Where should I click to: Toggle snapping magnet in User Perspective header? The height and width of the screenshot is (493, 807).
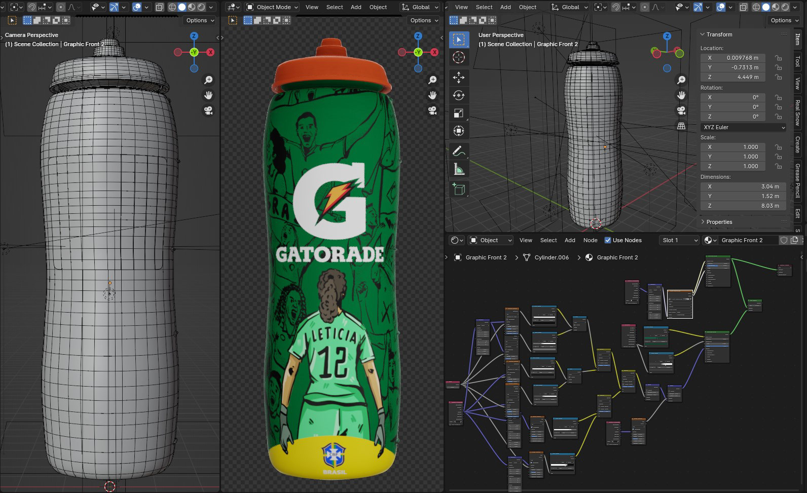[x=615, y=7]
